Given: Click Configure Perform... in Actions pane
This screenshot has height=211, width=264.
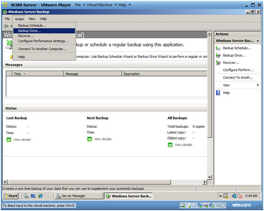Looking at the screenshot, I should pos(238,70).
